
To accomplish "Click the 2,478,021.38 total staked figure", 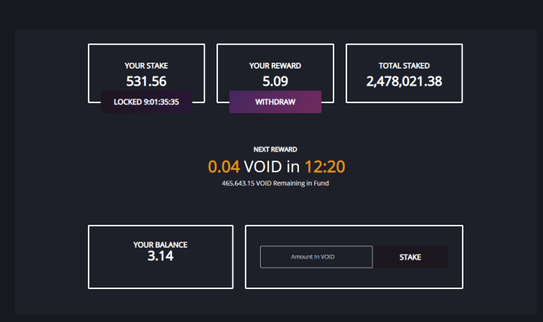I will click(x=404, y=81).
